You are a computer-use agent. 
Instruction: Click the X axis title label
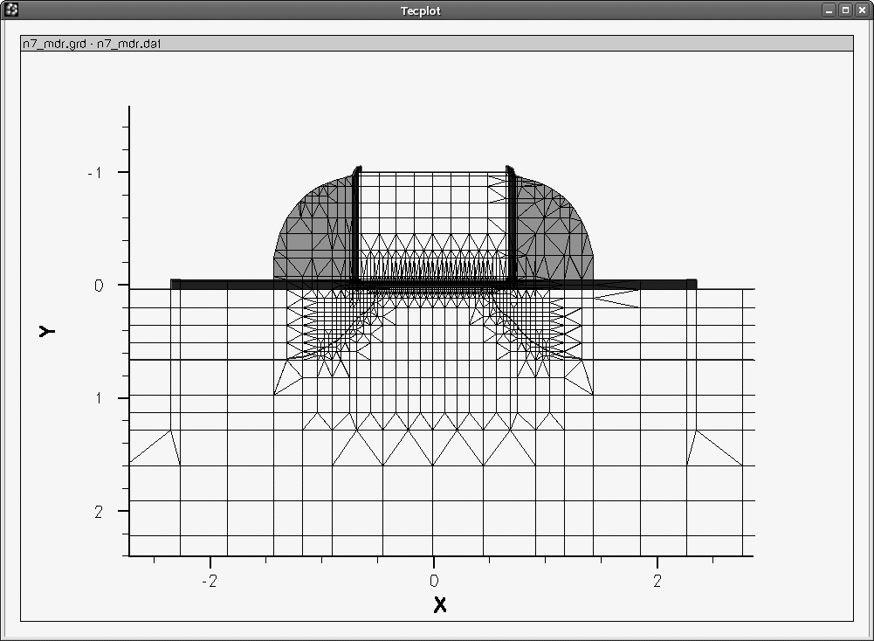440,604
